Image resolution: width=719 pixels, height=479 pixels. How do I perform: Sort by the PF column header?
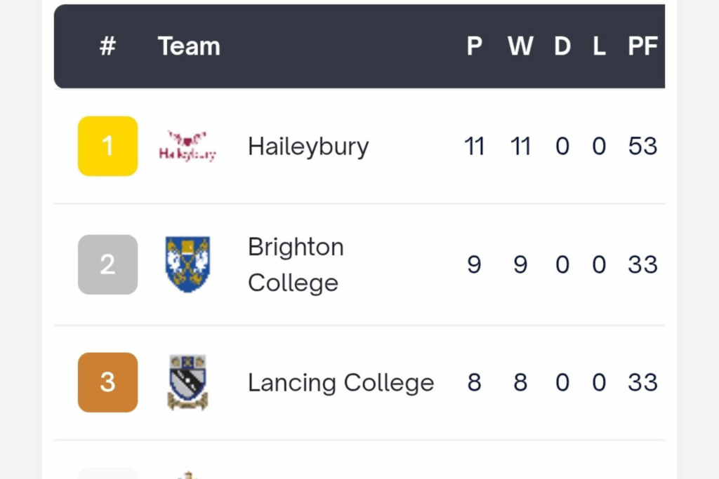642,46
